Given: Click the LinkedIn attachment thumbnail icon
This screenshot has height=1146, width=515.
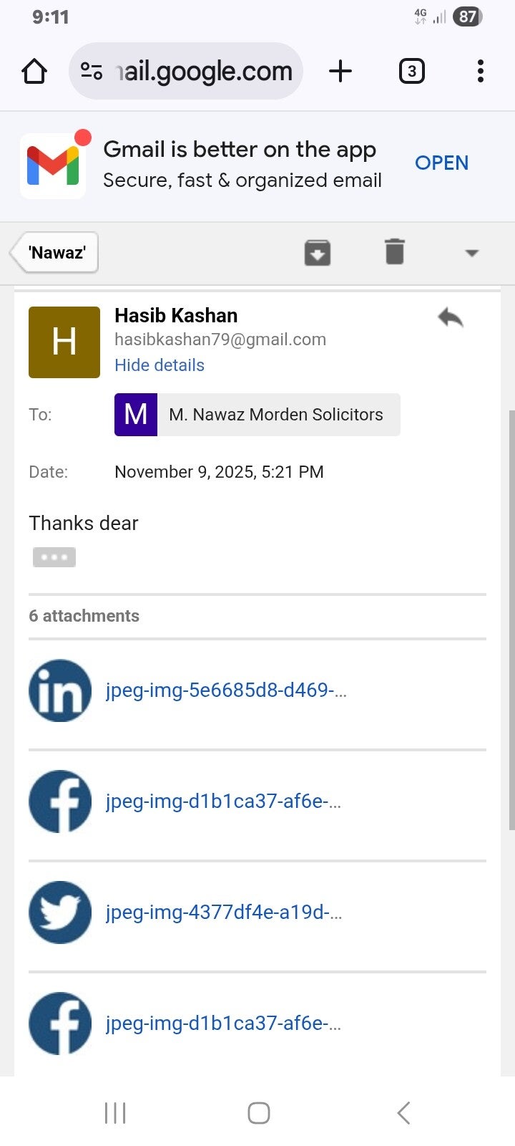Looking at the screenshot, I should (x=59, y=690).
